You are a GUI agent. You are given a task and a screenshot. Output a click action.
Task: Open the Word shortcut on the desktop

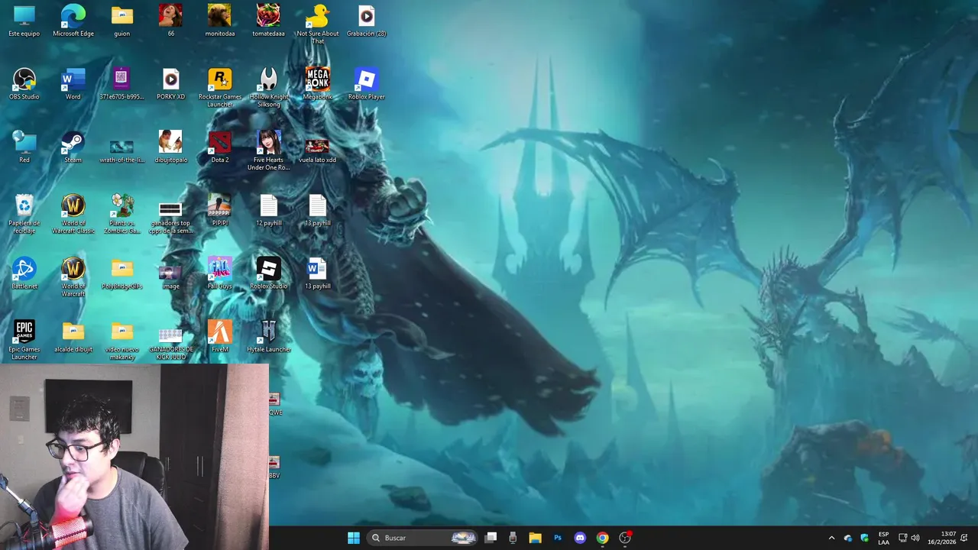(73, 84)
